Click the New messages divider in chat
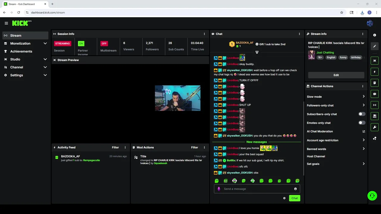Image resolution: width=381 pixels, height=214 pixels. (257, 142)
